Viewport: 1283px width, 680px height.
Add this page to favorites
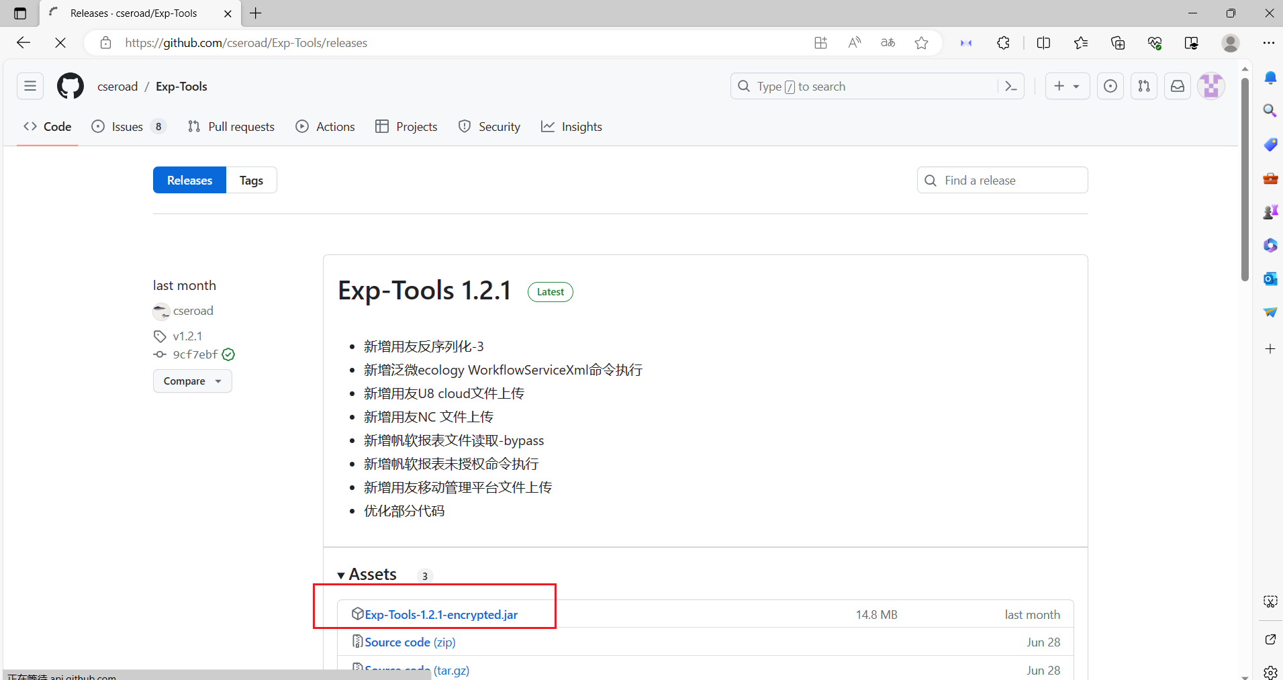click(921, 43)
